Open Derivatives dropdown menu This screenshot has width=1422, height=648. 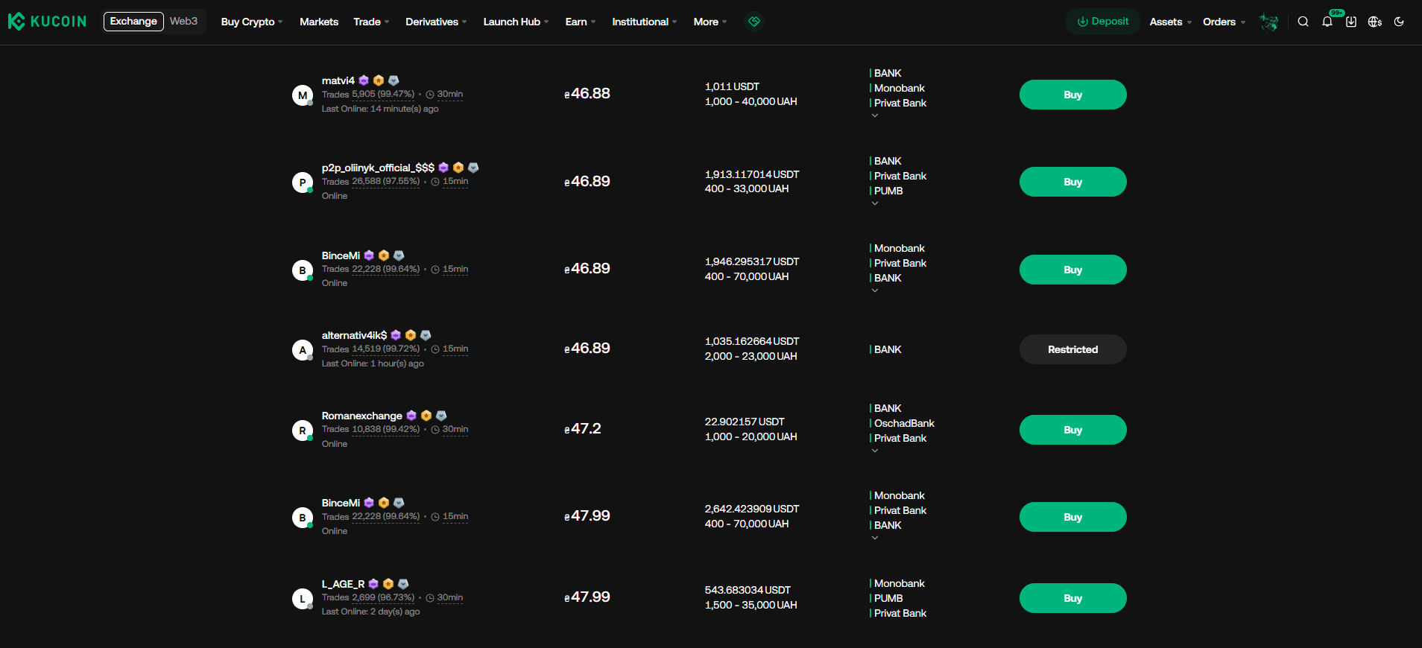click(x=436, y=22)
